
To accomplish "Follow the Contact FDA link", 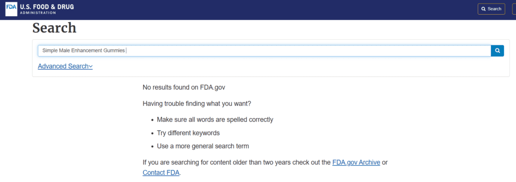I will [x=161, y=172].
